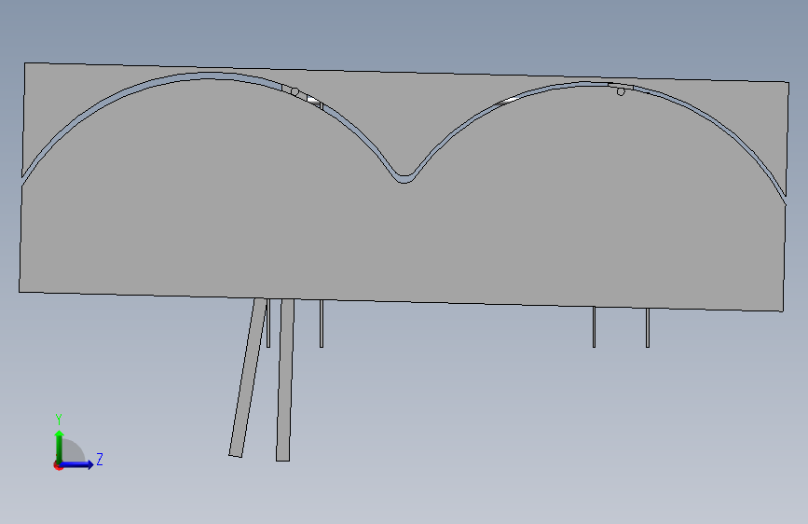This screenshot has width=808, height=524.
Task: Select the straight thick leg below the plate
Action: [285, 379]
